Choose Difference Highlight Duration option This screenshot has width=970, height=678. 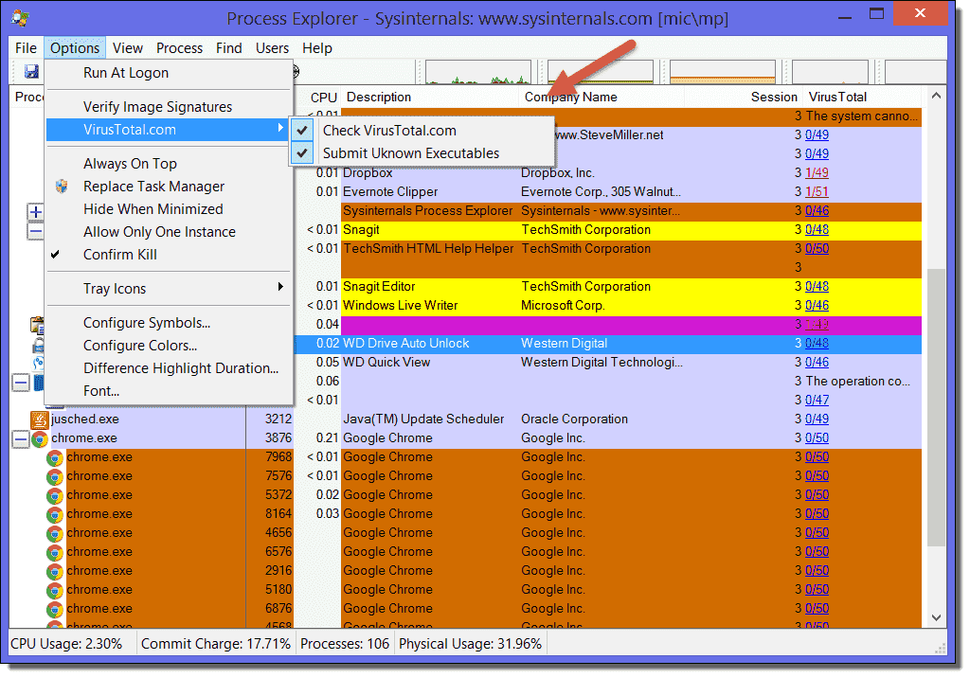coord(169,368)
